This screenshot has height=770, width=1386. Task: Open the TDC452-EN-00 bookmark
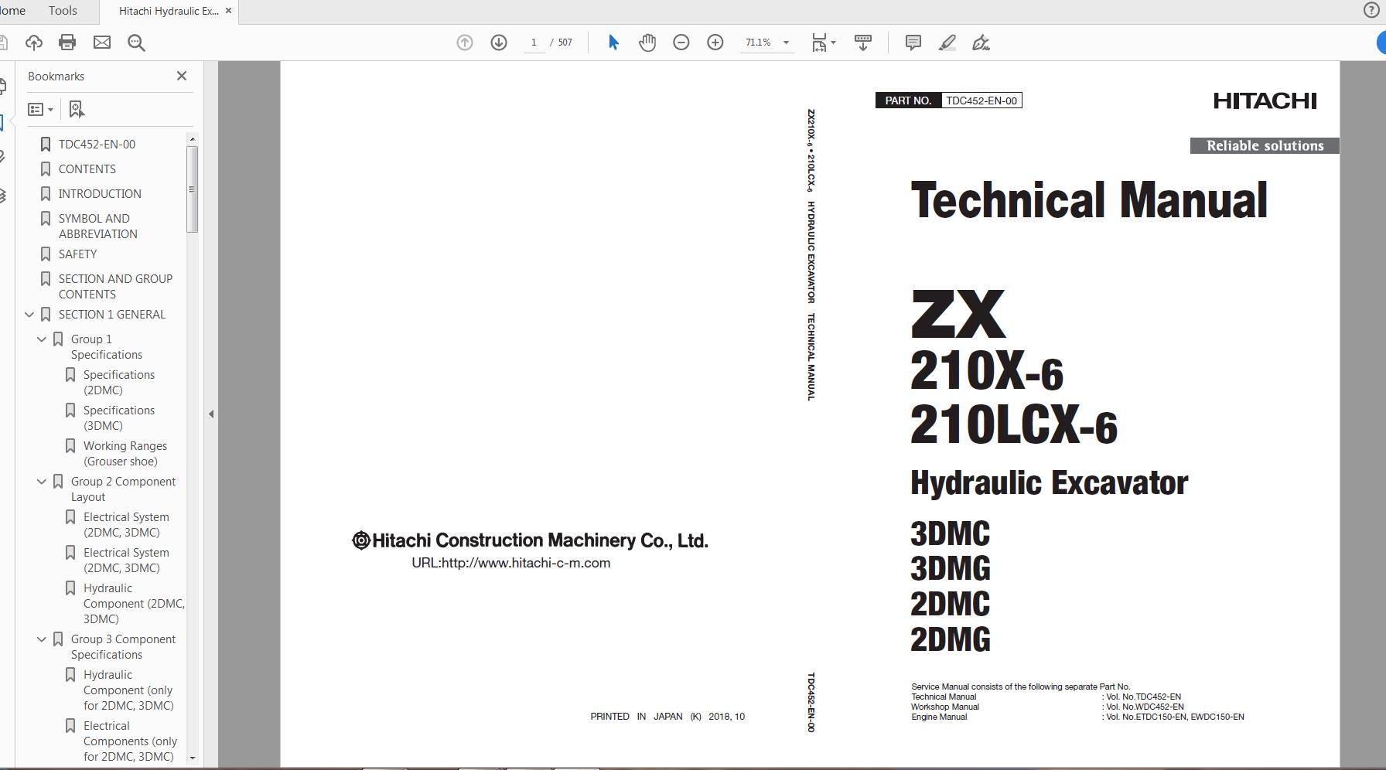point(97,145)
